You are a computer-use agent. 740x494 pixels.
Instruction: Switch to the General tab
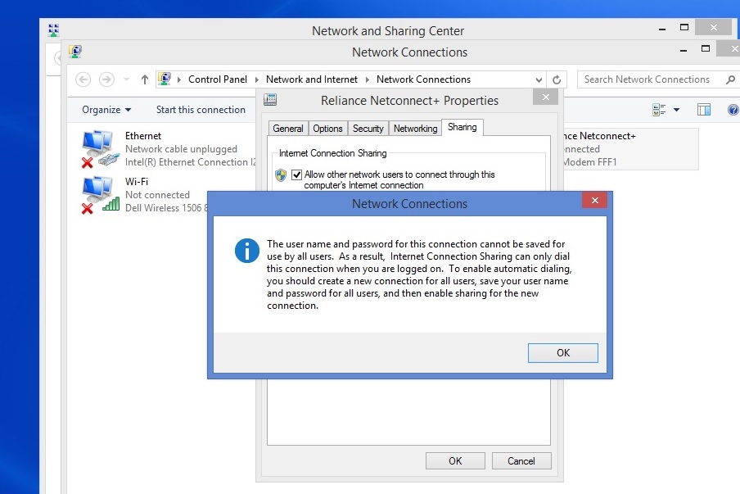pos(288,129)
